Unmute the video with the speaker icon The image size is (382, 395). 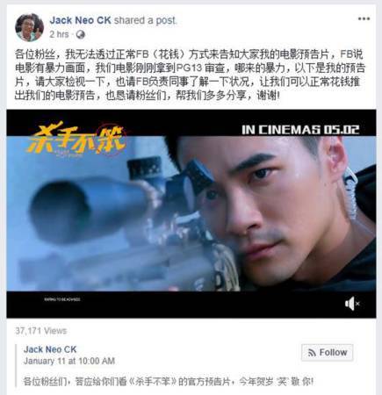click(352, 304)
